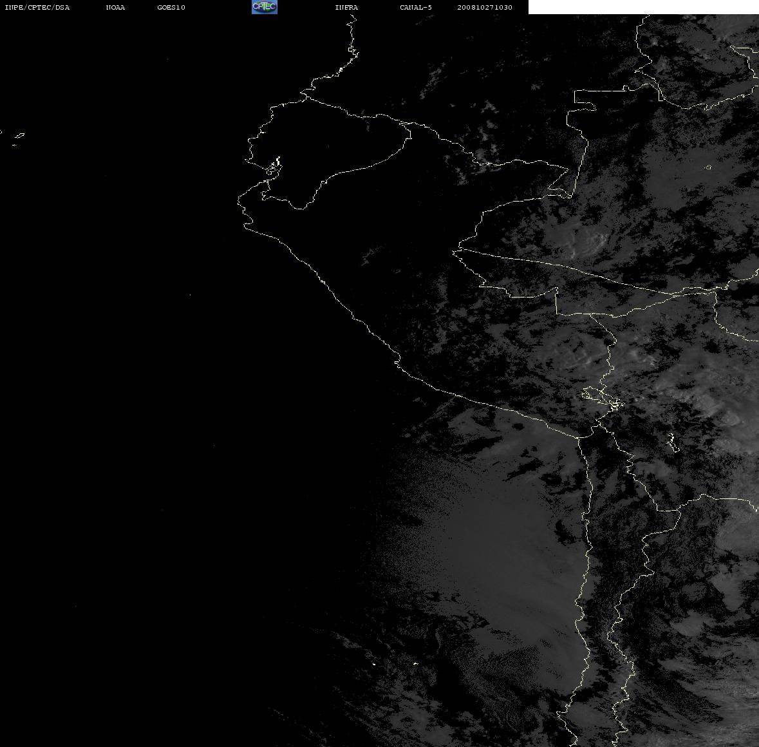Screen dimensions: 759x747
Task: Click the 200810271030 timestamp text
Action: pos(485,7)
